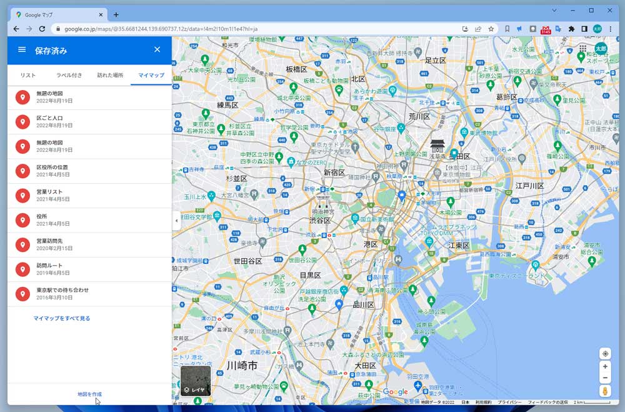
Task: Open a new browser tab
Action: [x=116, y=15]
